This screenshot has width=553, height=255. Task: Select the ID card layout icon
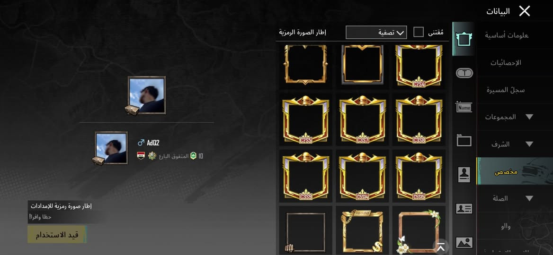[x=464, y=209]
